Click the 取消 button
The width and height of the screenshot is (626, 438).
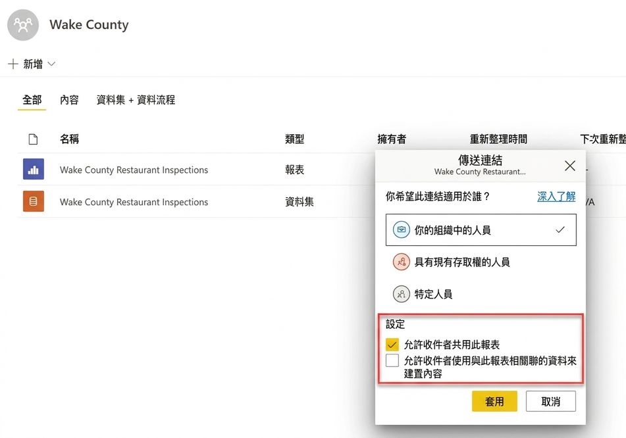point(550,401)
